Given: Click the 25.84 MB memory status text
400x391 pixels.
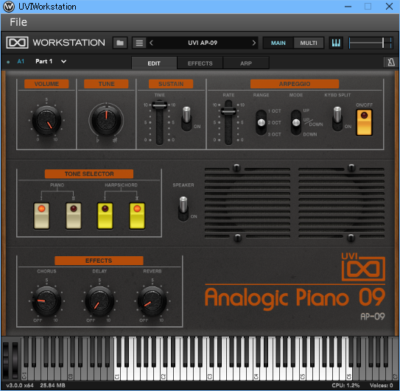Looking at the screenshot, I should 52,385.
